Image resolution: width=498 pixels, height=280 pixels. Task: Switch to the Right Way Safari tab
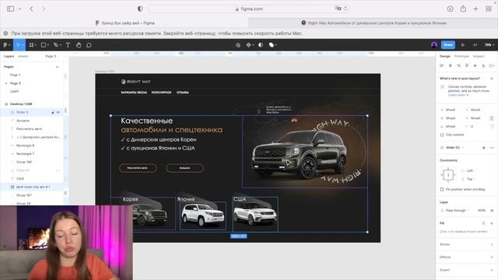pos(373,23)
